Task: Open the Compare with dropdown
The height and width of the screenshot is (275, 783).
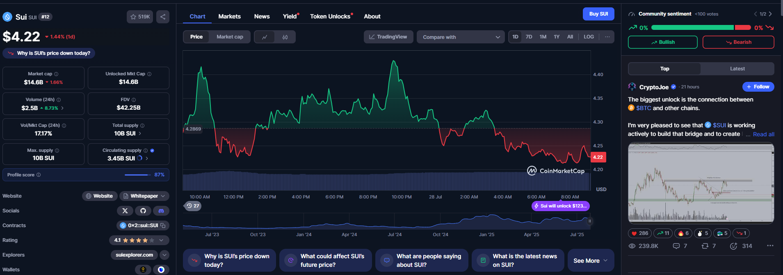Action: (461, 37)
